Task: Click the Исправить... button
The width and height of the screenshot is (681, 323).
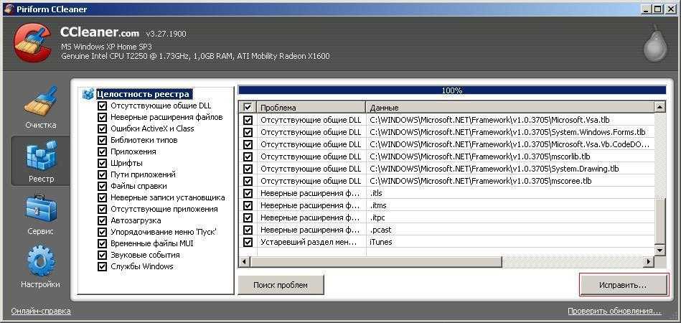Action: [x=623, y=285]
